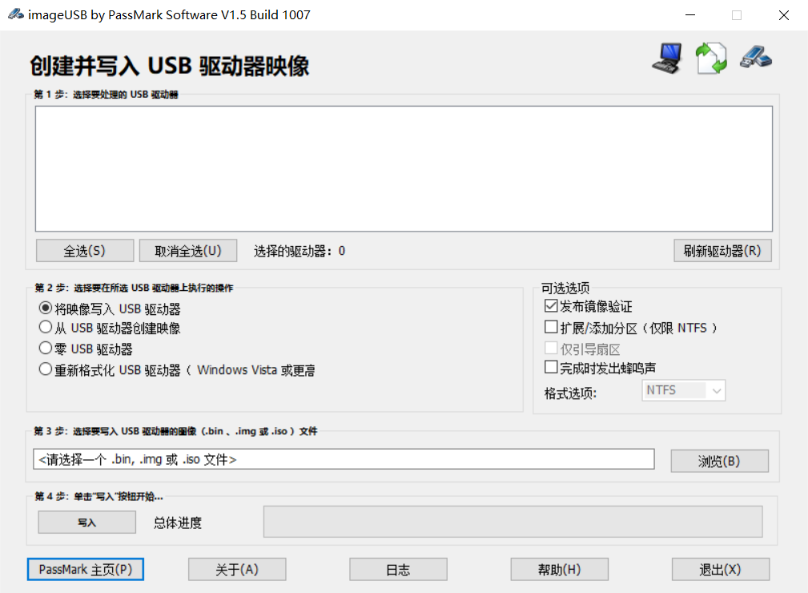This screenshot has height=593, width=808.
Task: Enable 完成时发出蜂鸣声 checkbox
Action: [551, 367]
